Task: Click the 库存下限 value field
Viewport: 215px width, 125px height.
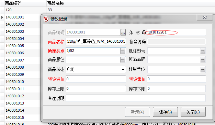Action: [x=176, y=88]
